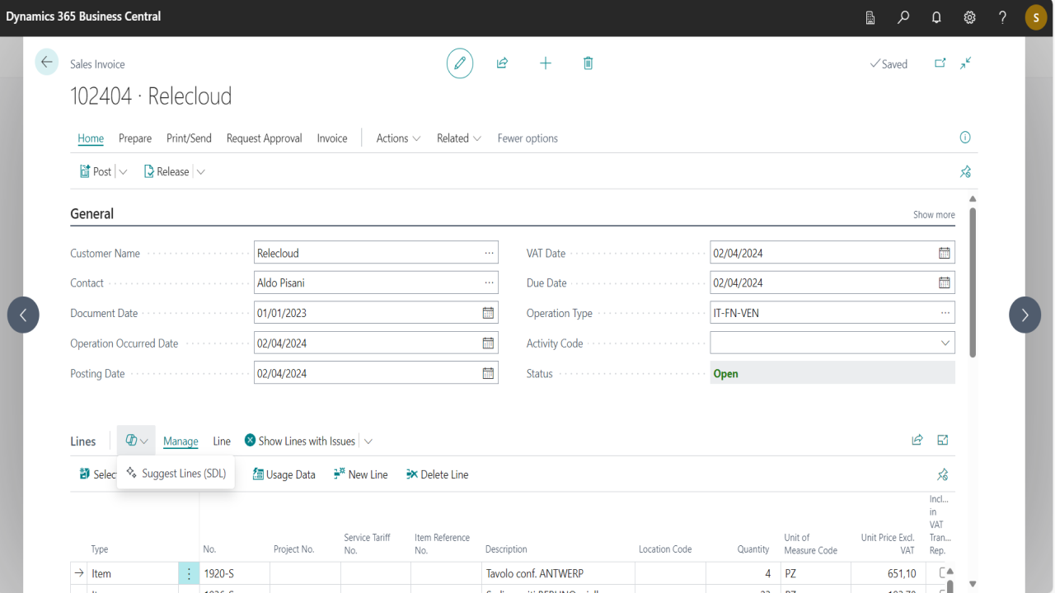Click the Quantity cell showing 4
The height and width of the screenshot is (593, 1055).
click(x=742, y=573)
